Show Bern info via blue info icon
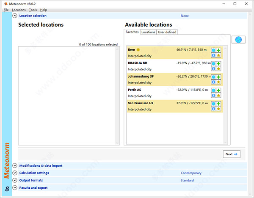This screenshot has width=254, height=198. coord(213,55)
